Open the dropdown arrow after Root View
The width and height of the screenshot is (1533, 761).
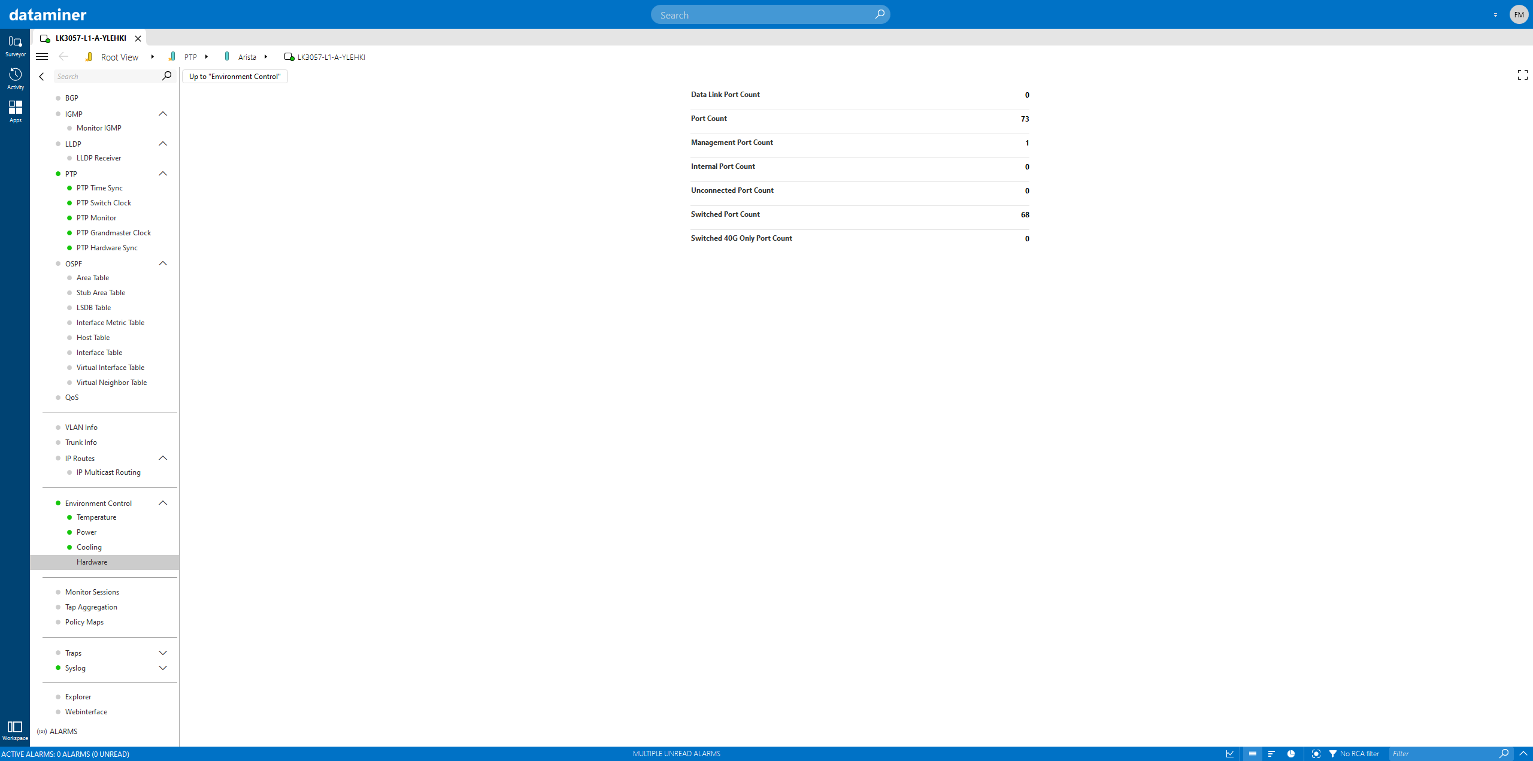(x=152, y=57)
